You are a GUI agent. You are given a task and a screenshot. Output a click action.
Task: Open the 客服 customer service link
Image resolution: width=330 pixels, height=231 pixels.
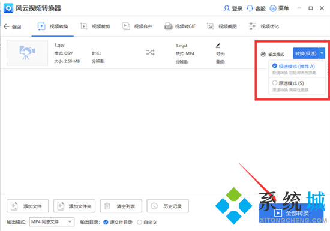(260, 8)
